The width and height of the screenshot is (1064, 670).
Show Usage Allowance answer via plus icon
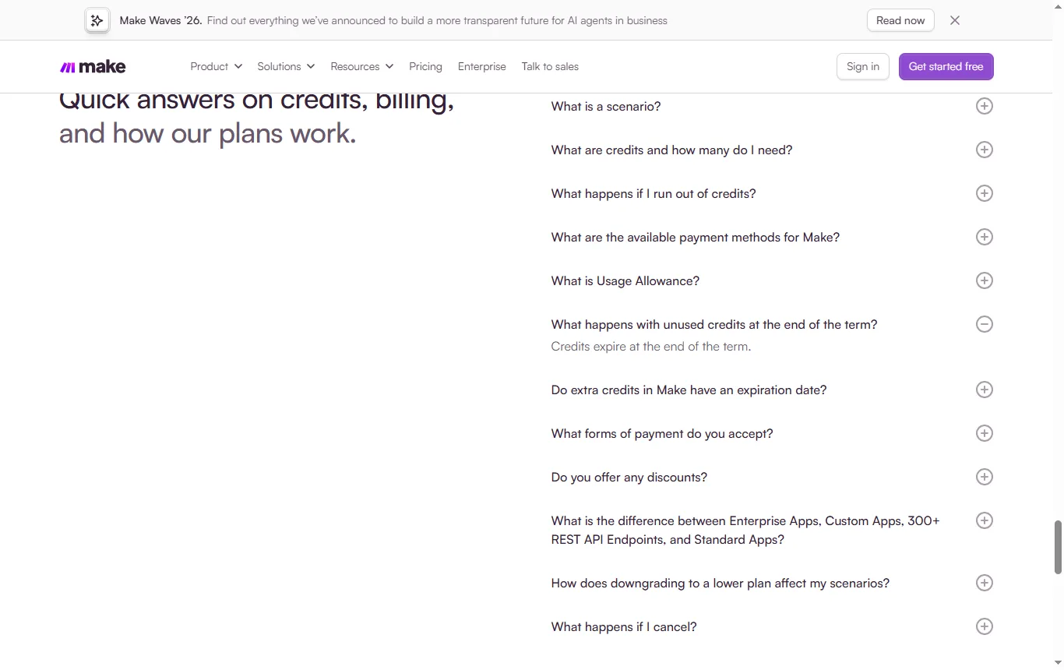point(985,280)
